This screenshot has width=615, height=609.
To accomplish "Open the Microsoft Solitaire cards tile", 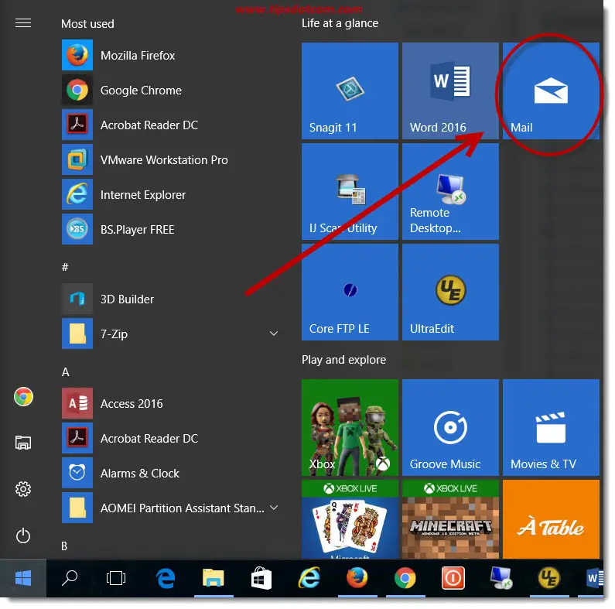I will point(350,519).
